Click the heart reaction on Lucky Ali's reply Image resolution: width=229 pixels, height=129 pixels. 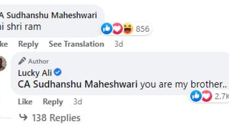[x=207, y=96]
